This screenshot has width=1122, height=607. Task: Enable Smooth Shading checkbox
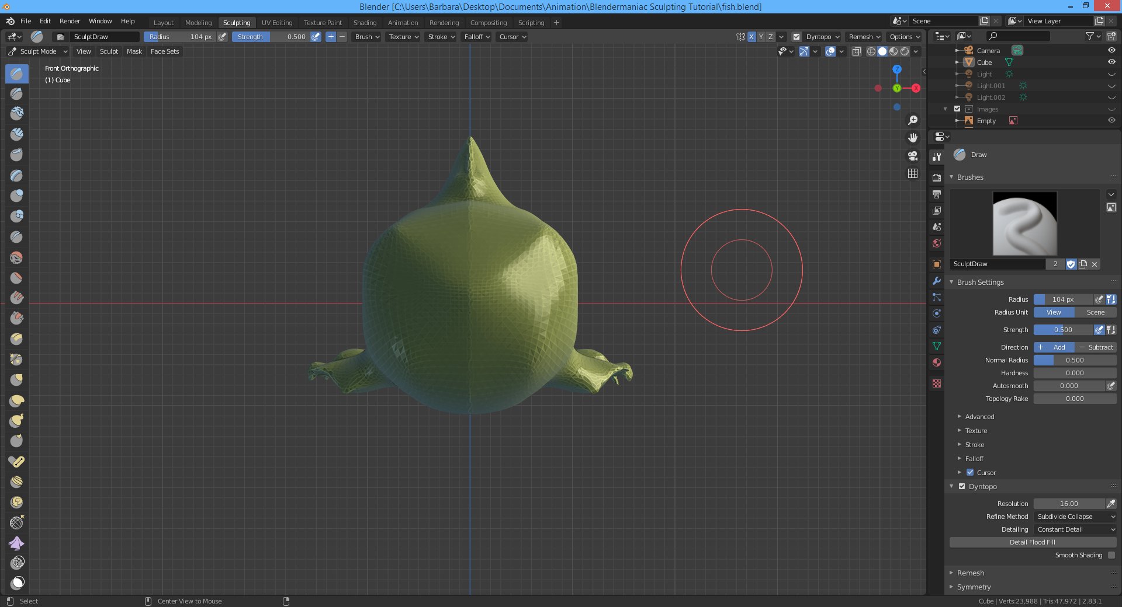point(1111,555)
